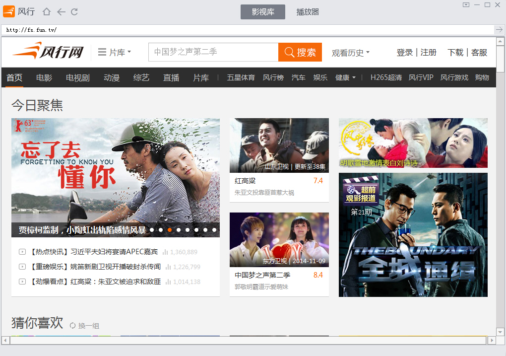Click the go arrow beside the address bar

[499, 30]
